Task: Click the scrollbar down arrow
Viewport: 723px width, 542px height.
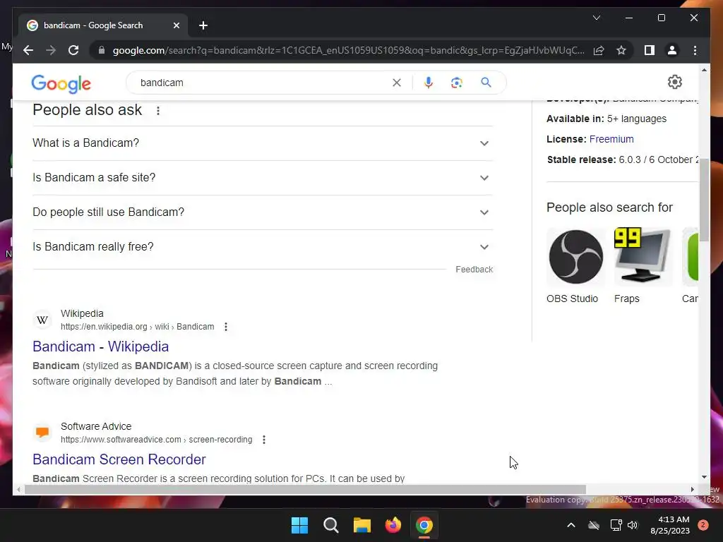Action: tap(704, 477)
